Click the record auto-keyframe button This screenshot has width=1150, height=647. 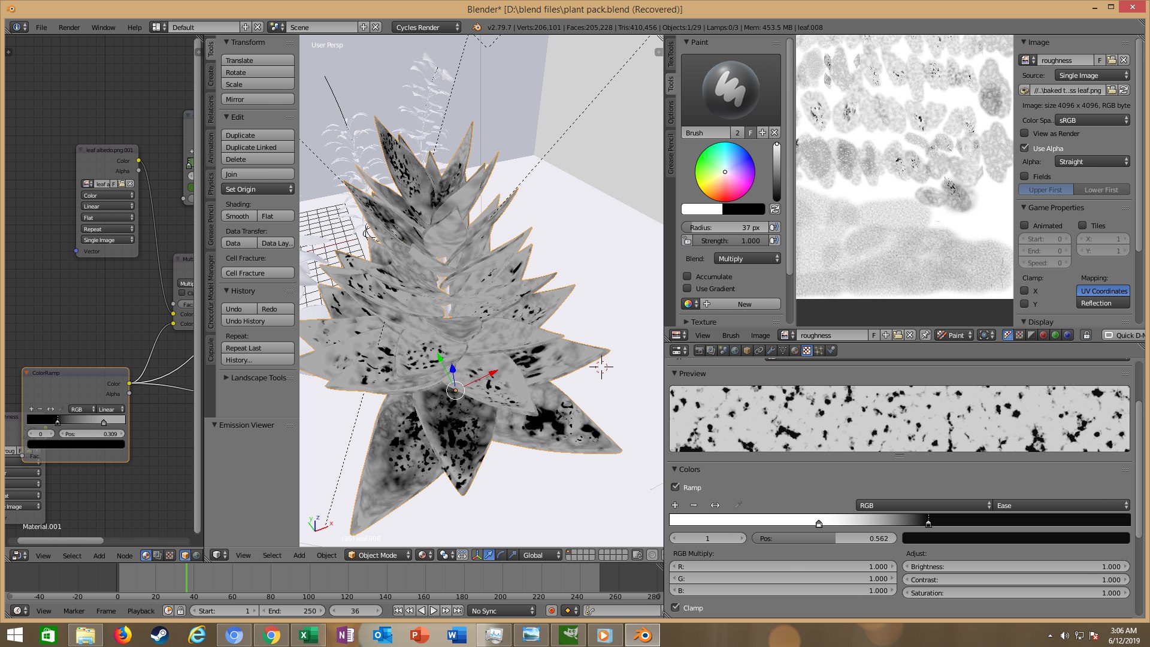click(552, 610)
